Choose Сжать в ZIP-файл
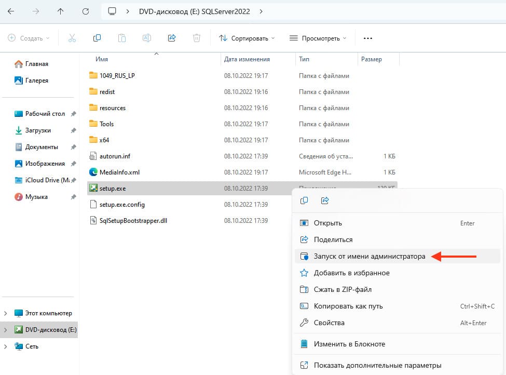The height and width of the screenshot is (375, 506). (398, 289)
